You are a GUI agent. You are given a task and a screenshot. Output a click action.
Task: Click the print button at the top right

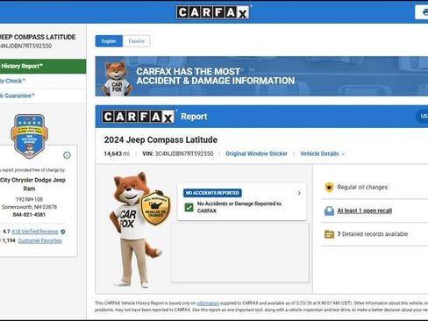click(x=422, y=12)
